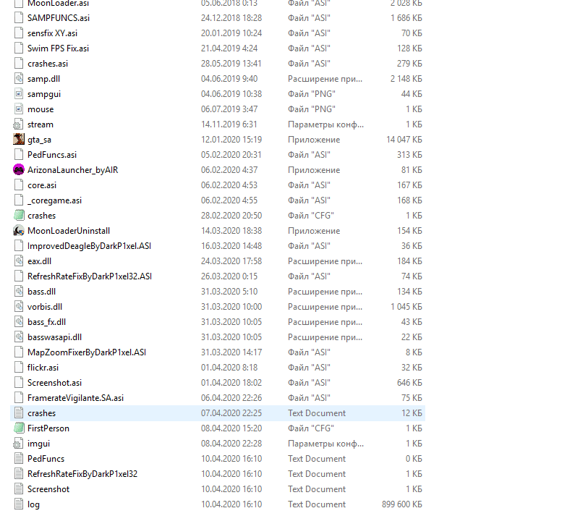Select the imgui configuration file icon
The height and width of the screenshot is (516, 588).
[19, 444]
